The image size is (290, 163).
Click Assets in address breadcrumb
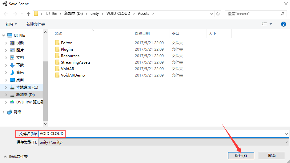143,14
